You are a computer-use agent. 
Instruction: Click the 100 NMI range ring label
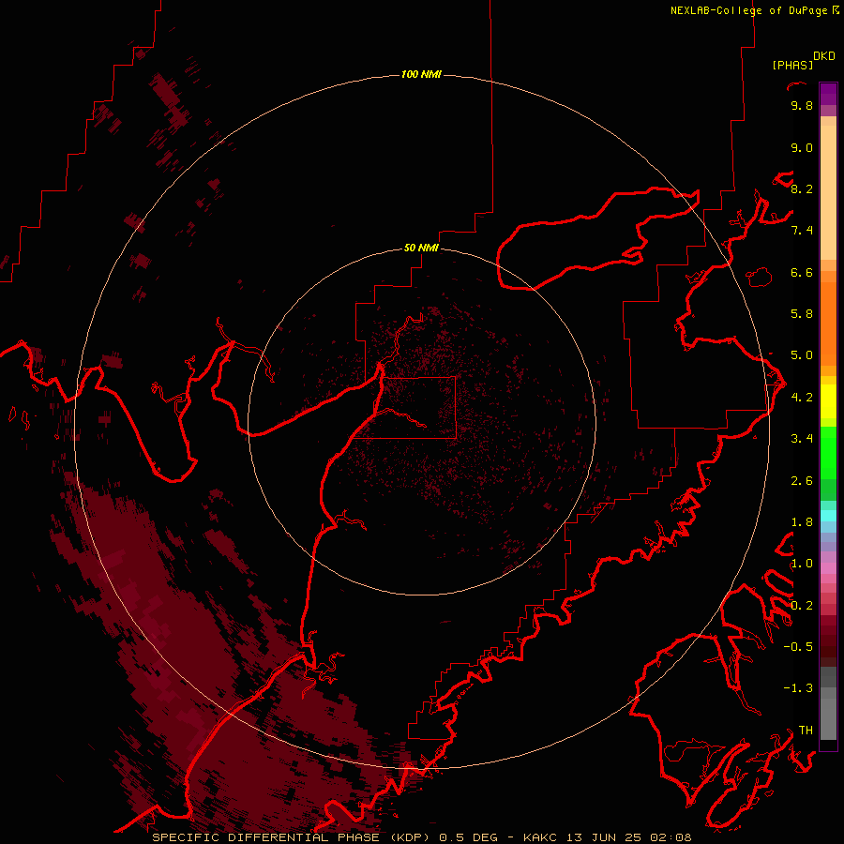pyautogui.click(x=421, y=74)
